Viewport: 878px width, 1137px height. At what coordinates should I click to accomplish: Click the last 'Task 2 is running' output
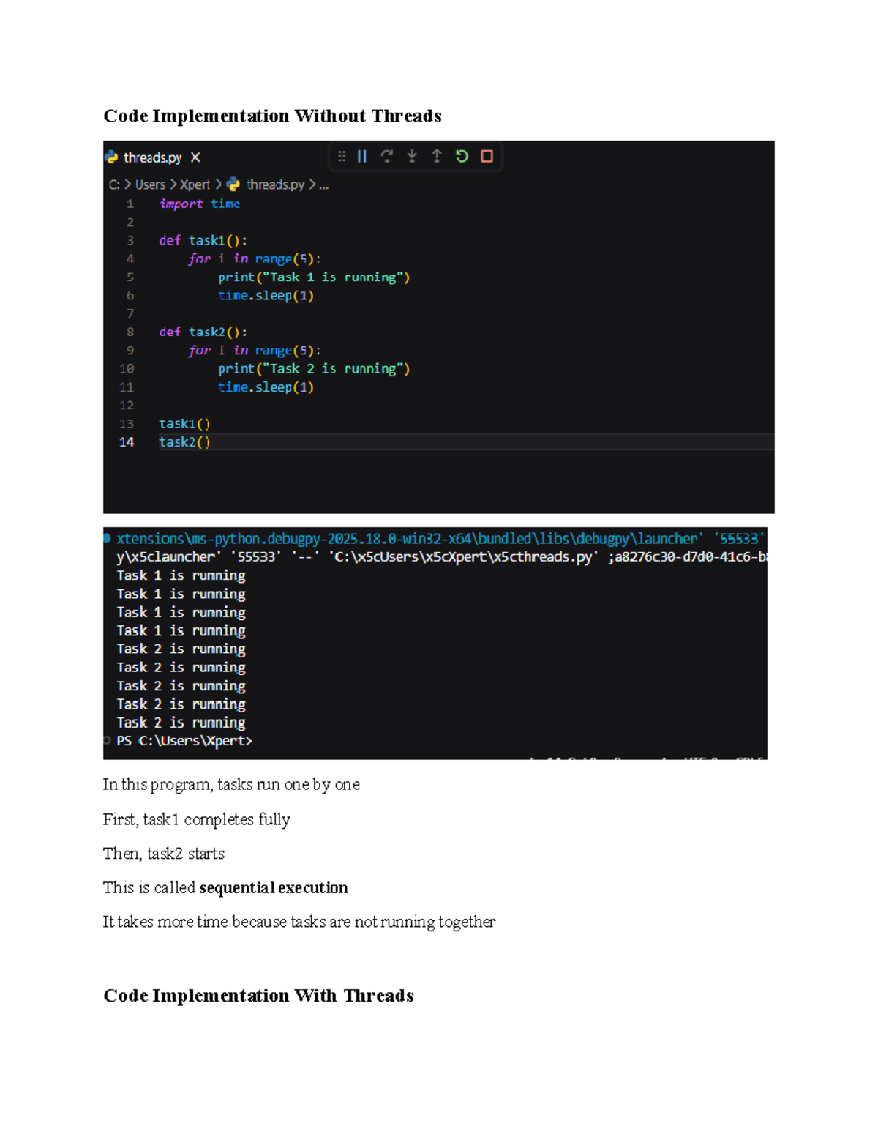tap(181, 723)
